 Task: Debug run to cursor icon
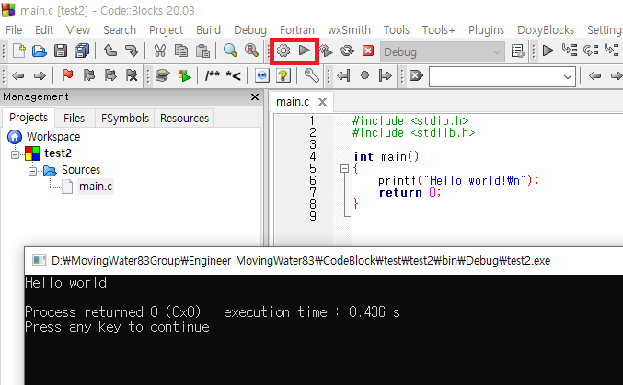570,51
